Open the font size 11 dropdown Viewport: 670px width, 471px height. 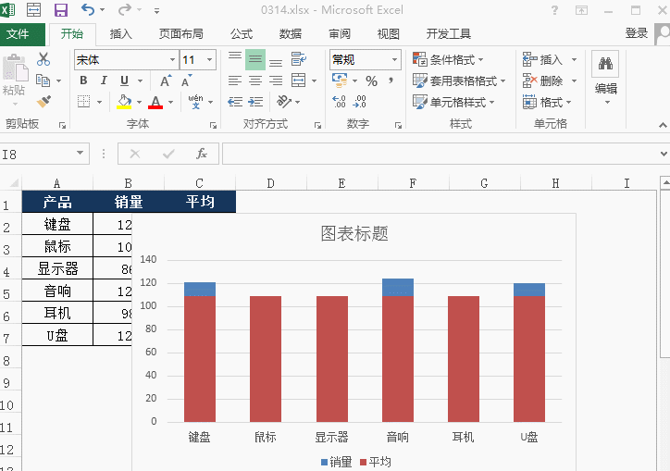[x=210, y=60]
